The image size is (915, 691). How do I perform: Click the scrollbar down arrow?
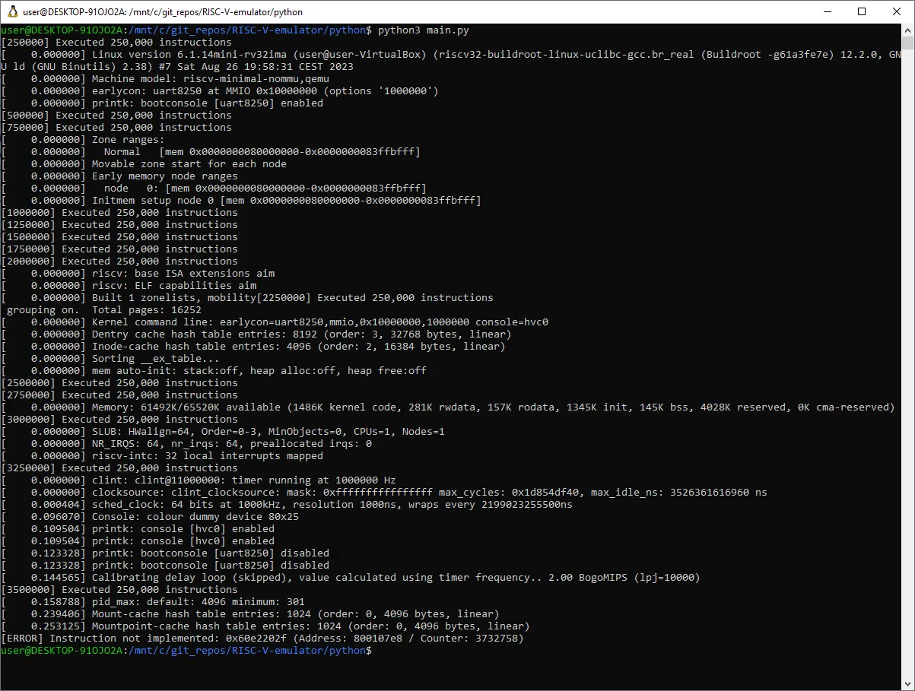point(909,683)
